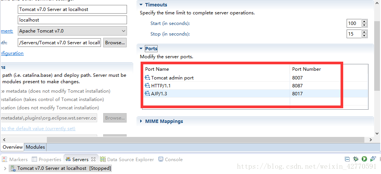Screen dimensions: 381x174
Task: Increase the Stop timeout value
Action: point(364,32)
